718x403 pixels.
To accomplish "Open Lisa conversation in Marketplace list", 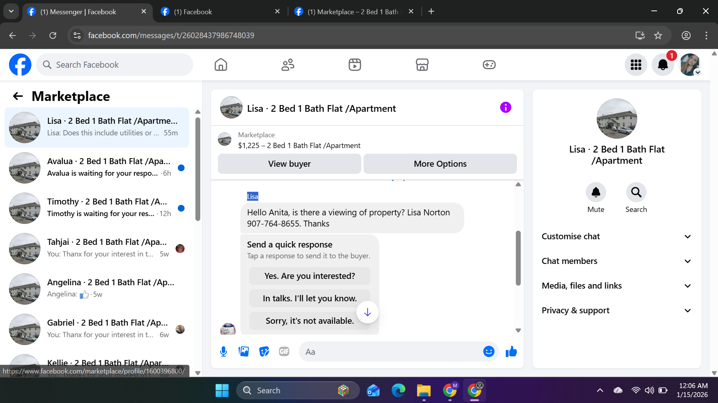I will click(97, 127).
